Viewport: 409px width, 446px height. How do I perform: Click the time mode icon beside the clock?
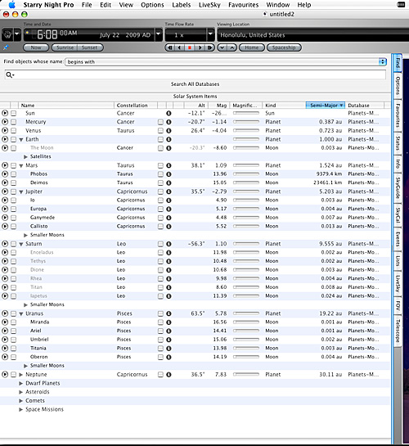tap(7, 34)
